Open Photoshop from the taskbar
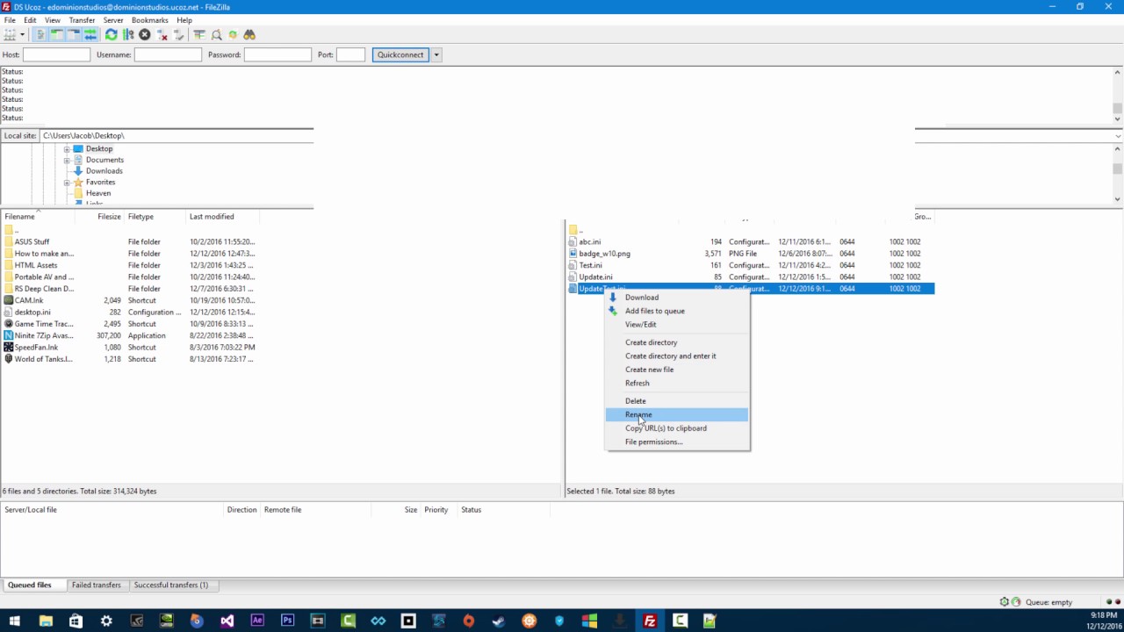 coord(287,621)
